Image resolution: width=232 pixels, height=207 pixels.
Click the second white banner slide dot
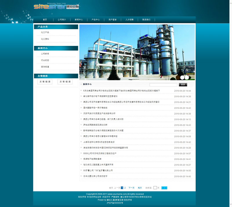[187, 78]
